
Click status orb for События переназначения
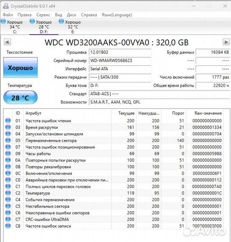[8, 199]
